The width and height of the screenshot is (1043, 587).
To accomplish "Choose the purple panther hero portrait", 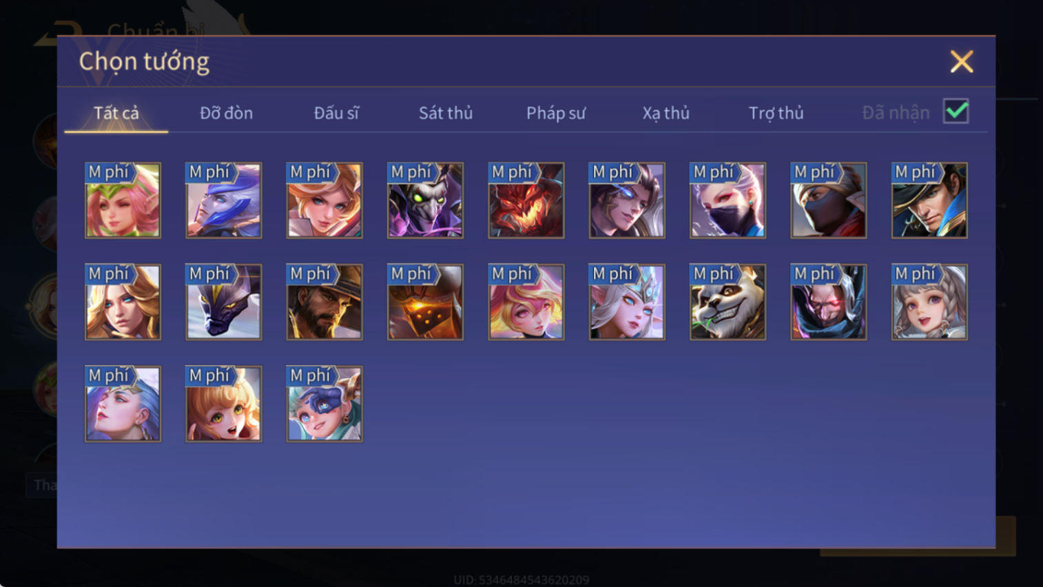I will click(x=223, y=302).
